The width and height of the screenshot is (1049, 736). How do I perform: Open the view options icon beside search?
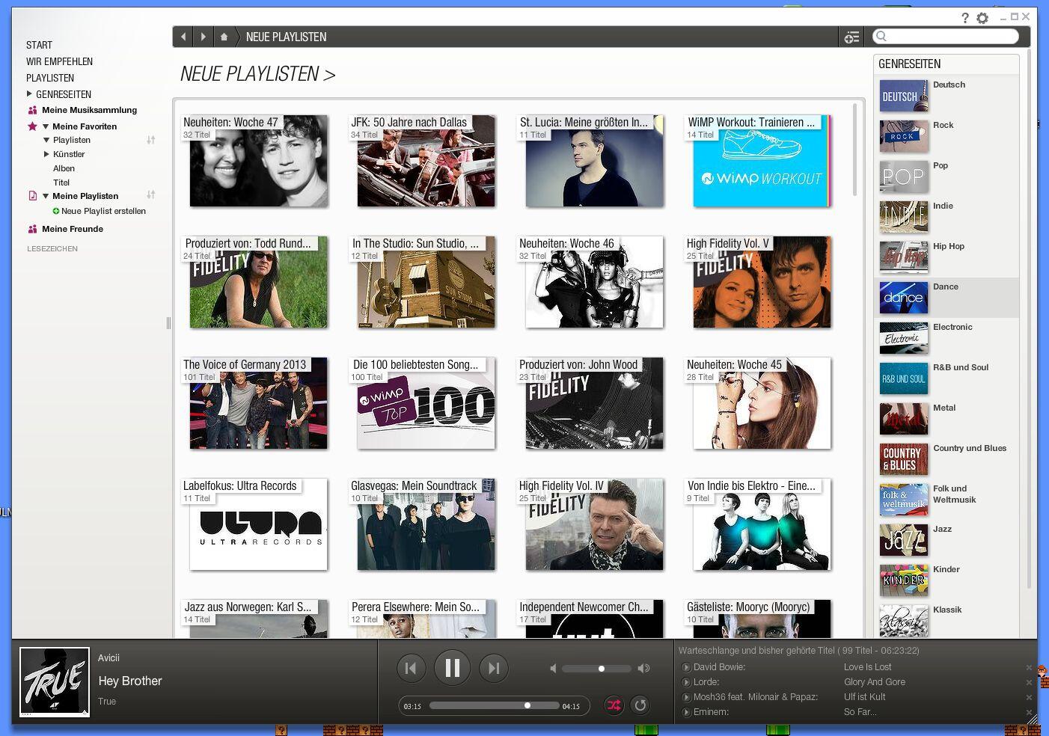click(x=851, y=37)
